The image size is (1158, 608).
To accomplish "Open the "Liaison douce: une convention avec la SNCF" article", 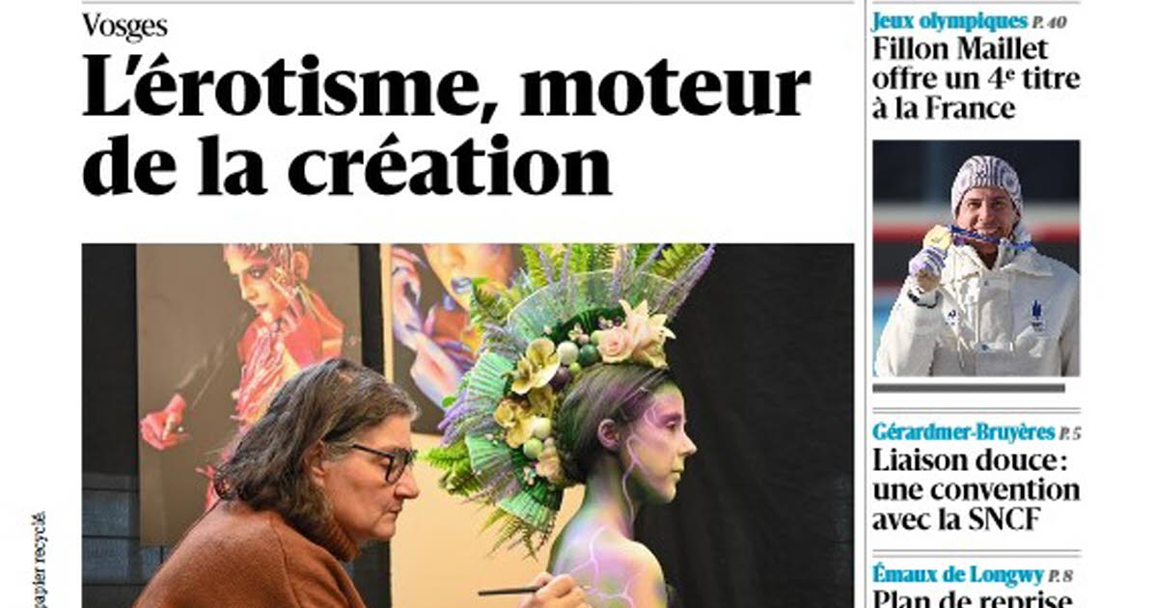I will click(x=976, y=490).
